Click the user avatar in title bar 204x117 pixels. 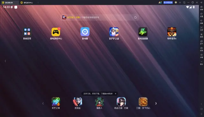(176, 3)
